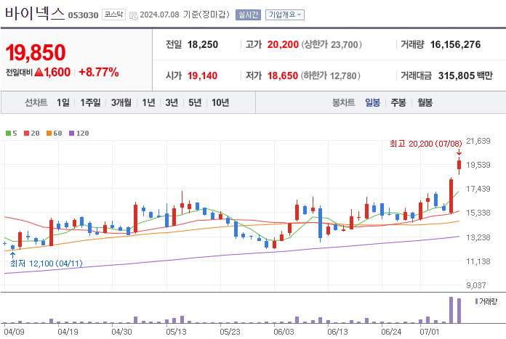
Task: Click the 최고 20,200 (07/08) chart marker
Action: coord(425,144)
